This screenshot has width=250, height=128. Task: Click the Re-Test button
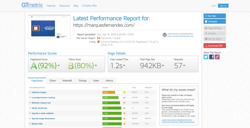[215, 16]
